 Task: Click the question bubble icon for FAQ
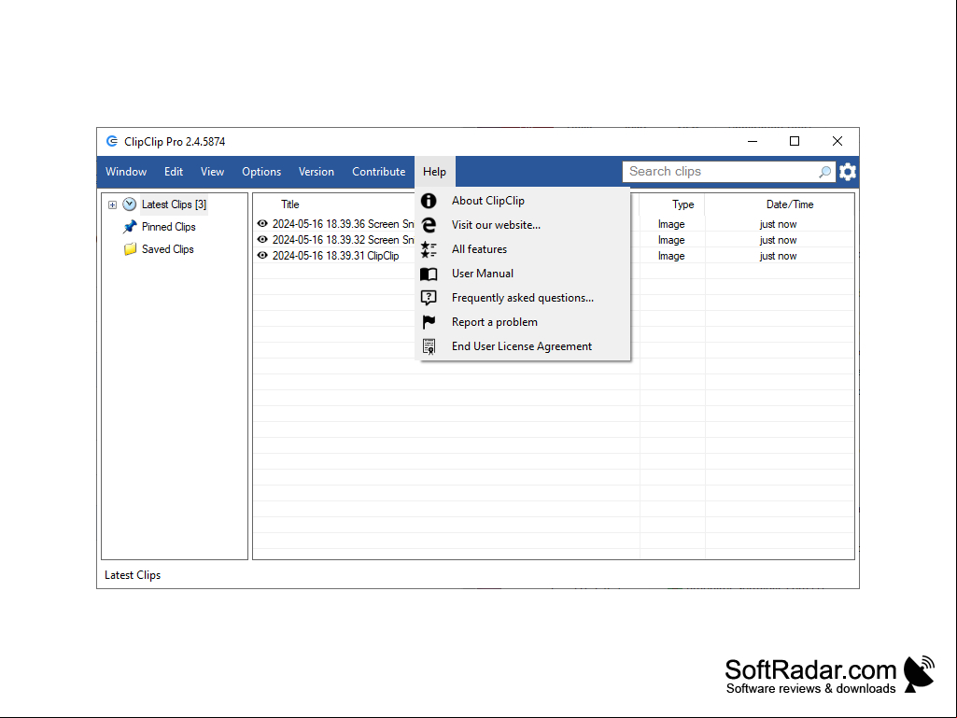pos(429,298)
